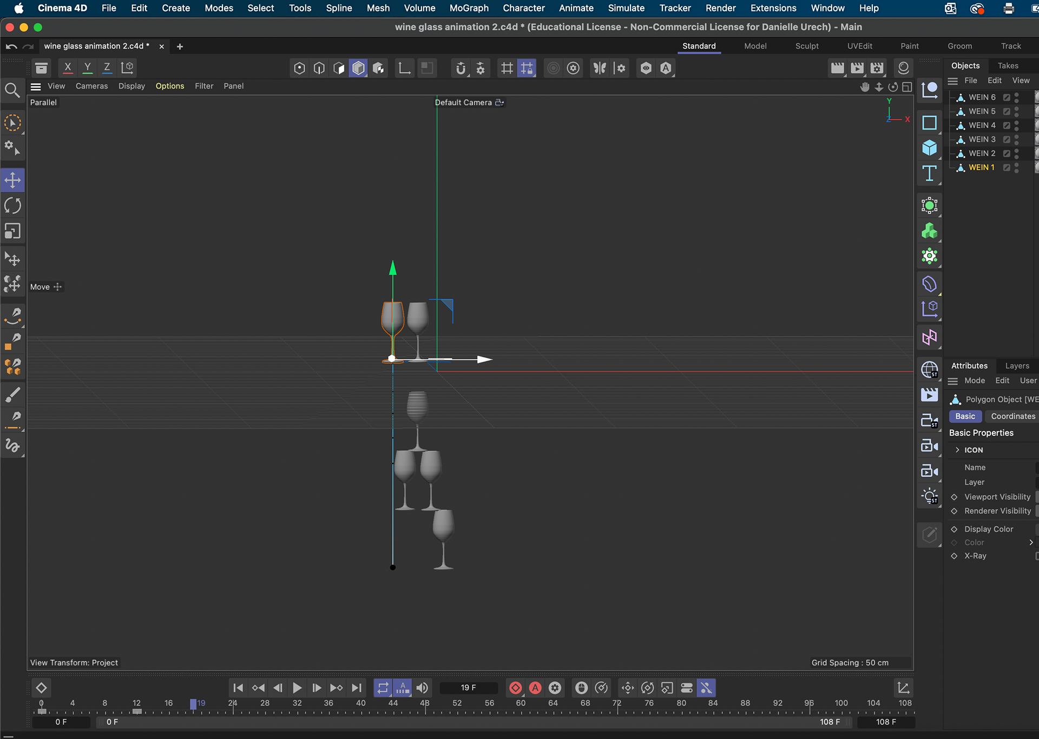Viewport: 1039px width, 739px height.
Task: Open the MoGraph menu
Action: click(469, 8)
